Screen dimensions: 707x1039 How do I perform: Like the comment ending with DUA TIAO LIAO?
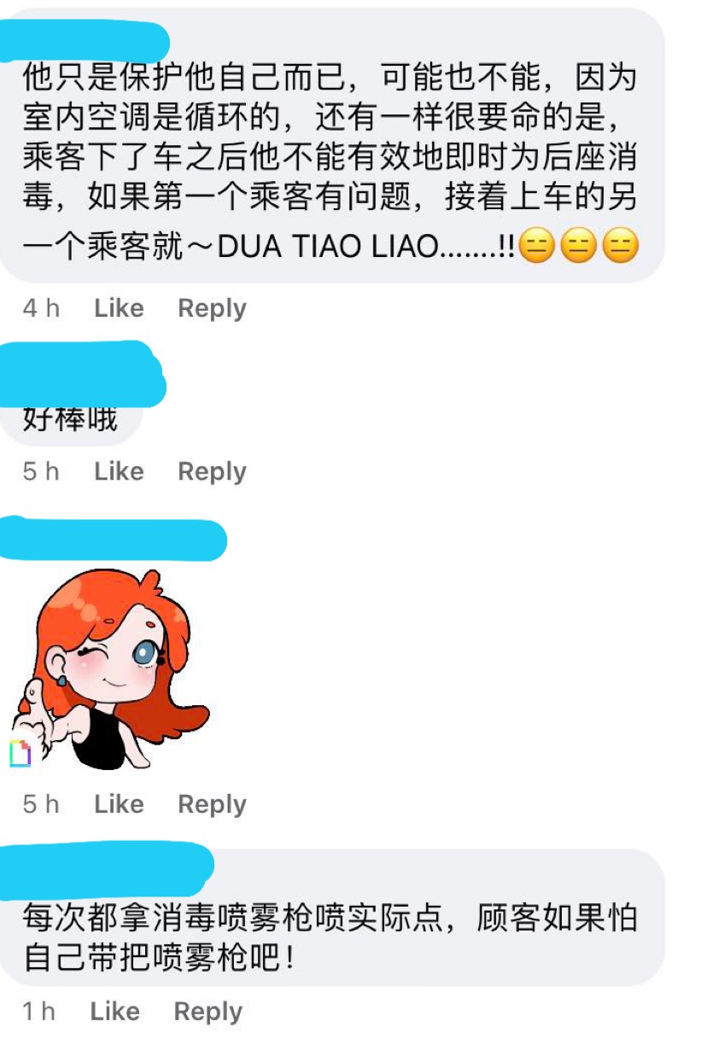click(119, 308)
